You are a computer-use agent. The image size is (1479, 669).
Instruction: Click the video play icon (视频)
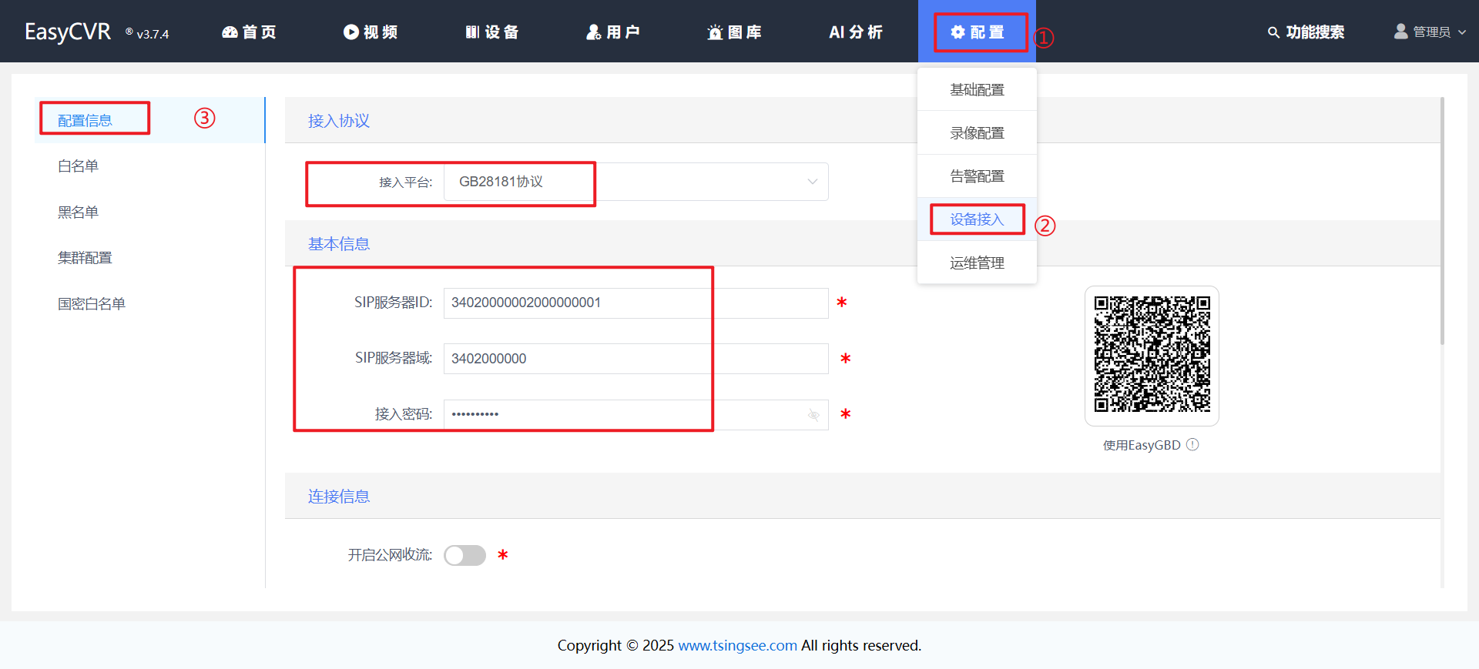click(x=351, y=32)
